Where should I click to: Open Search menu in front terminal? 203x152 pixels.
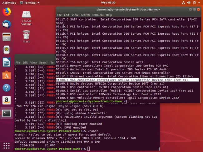85,15
